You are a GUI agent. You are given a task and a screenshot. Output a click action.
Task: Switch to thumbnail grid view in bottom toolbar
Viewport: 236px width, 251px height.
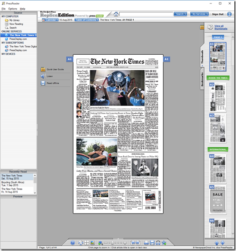click(86, 243)
